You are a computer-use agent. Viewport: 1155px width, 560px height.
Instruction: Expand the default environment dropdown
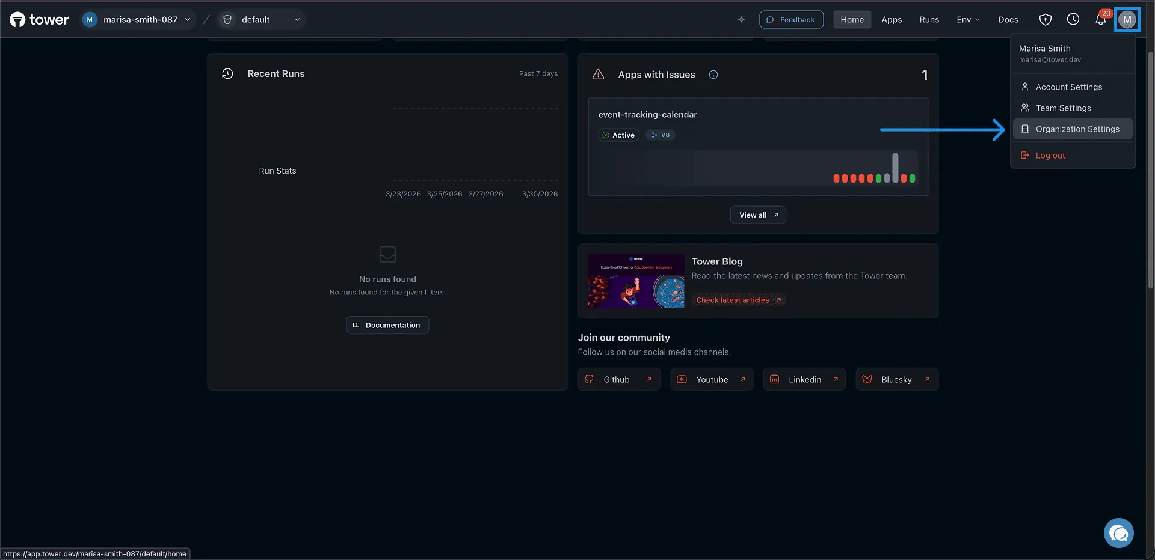coord(261,20)
